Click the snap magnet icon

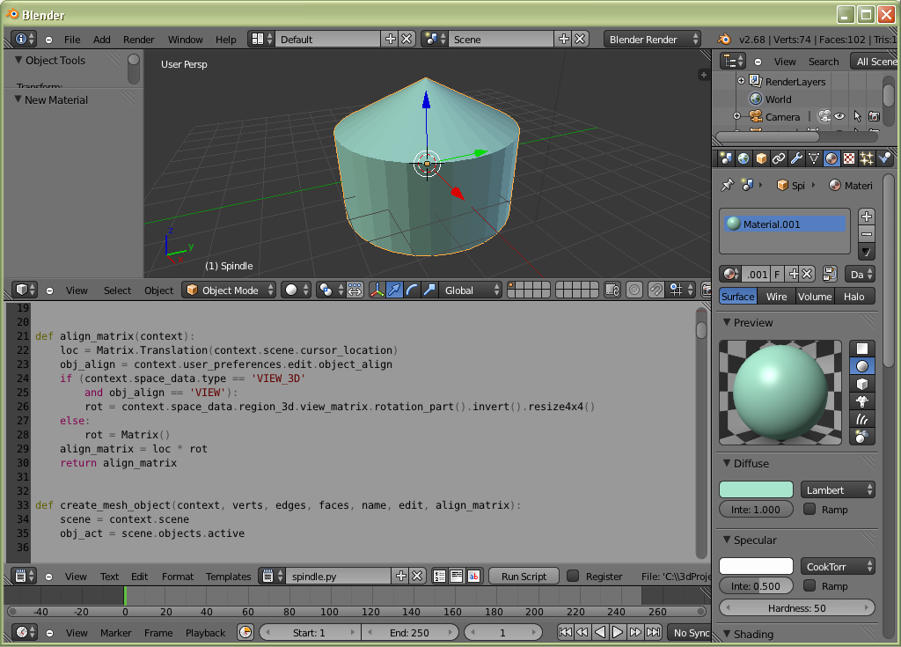click(x=656, y=290)
